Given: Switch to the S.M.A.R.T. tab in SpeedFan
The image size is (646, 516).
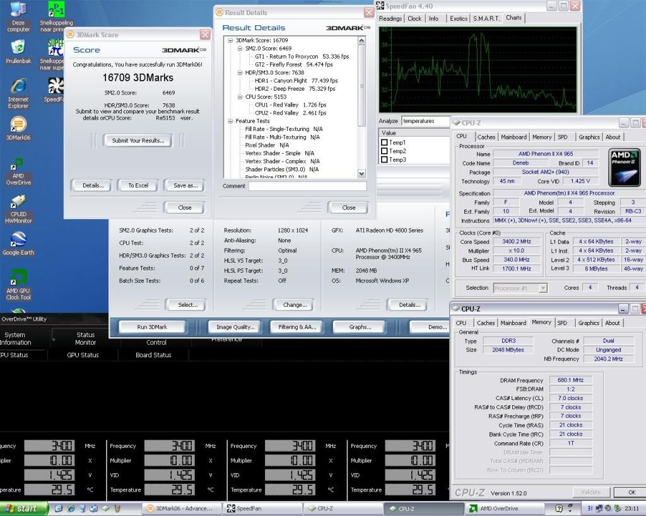Looking at the screenshot, I should [486, 18].
